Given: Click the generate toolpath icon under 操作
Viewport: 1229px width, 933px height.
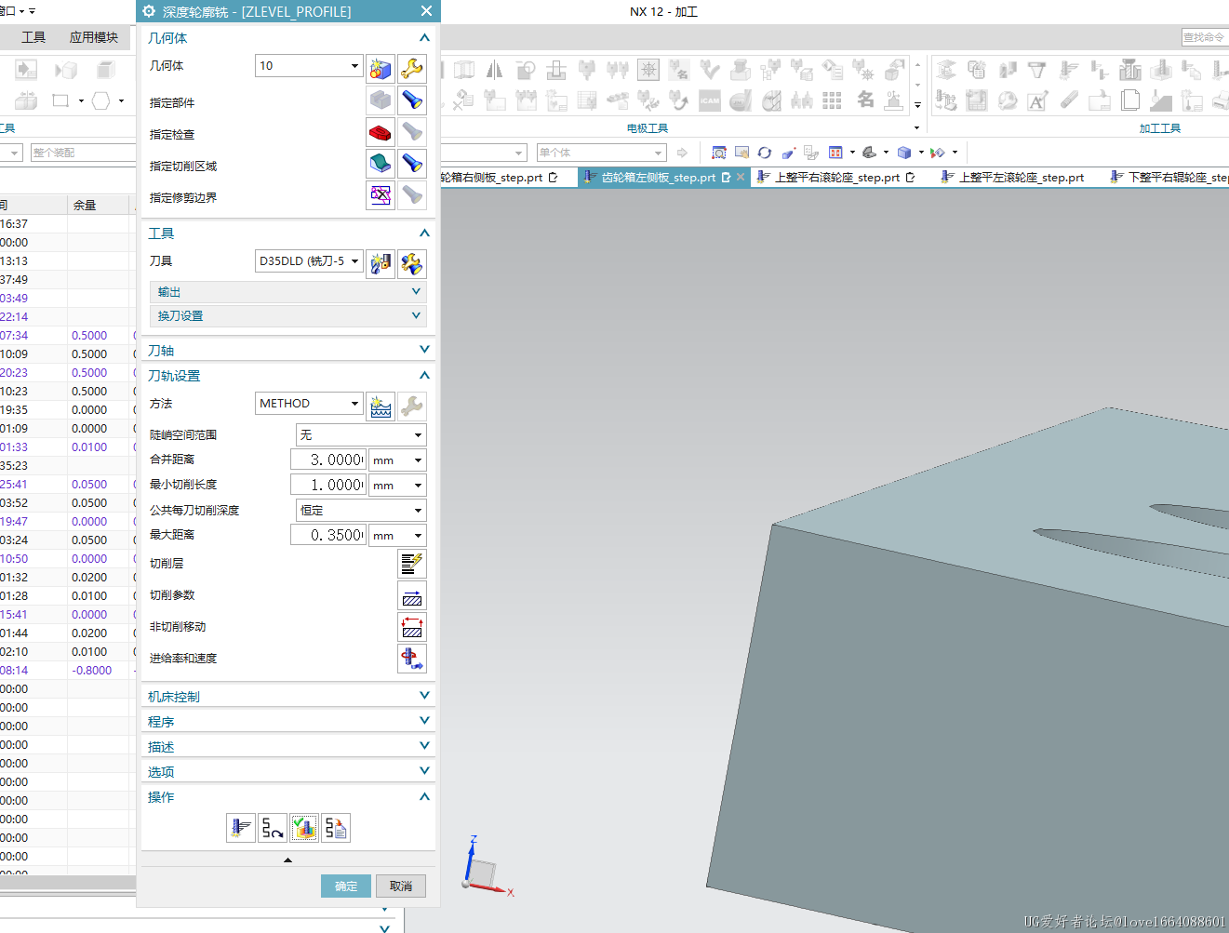Looking at the screenshot, I should 241,827.
